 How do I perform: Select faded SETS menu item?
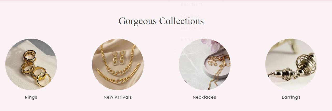[186, 52]
